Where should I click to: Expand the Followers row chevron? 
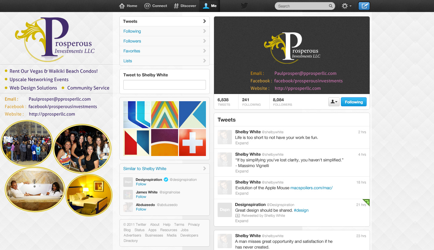tap(205, 41)
